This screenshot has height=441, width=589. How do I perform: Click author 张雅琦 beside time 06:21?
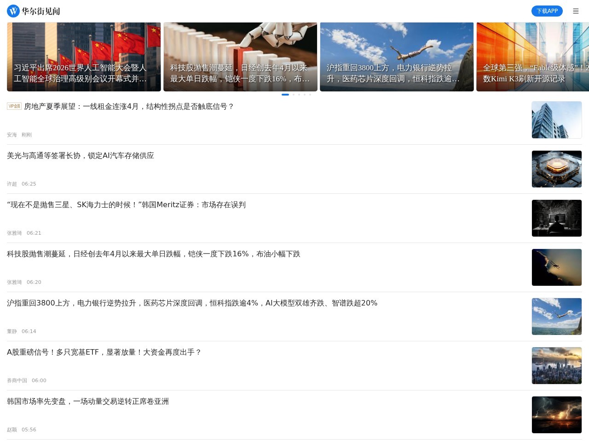[x=14, y=233]
